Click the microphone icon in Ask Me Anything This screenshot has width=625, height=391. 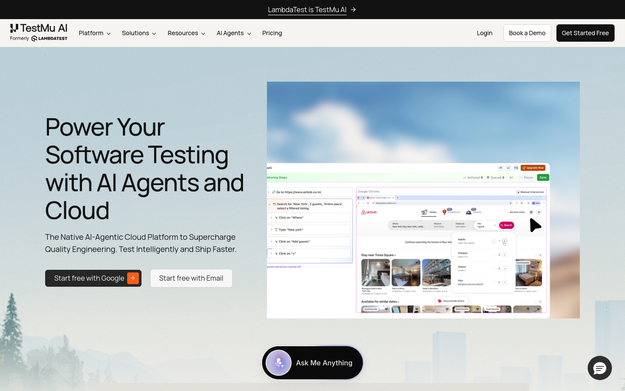279,363
